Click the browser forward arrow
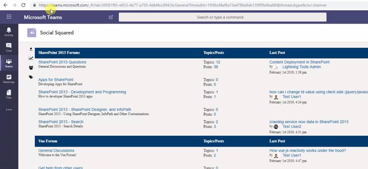 pos(14,5)
